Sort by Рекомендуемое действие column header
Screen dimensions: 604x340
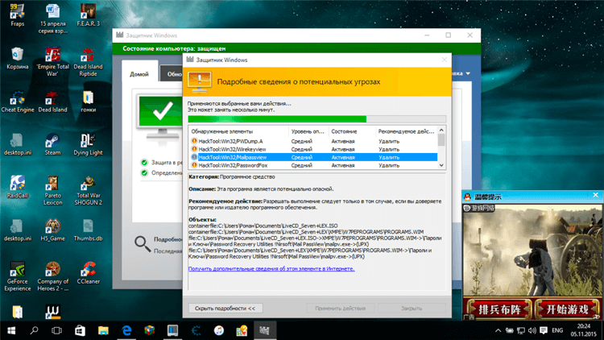407,131
